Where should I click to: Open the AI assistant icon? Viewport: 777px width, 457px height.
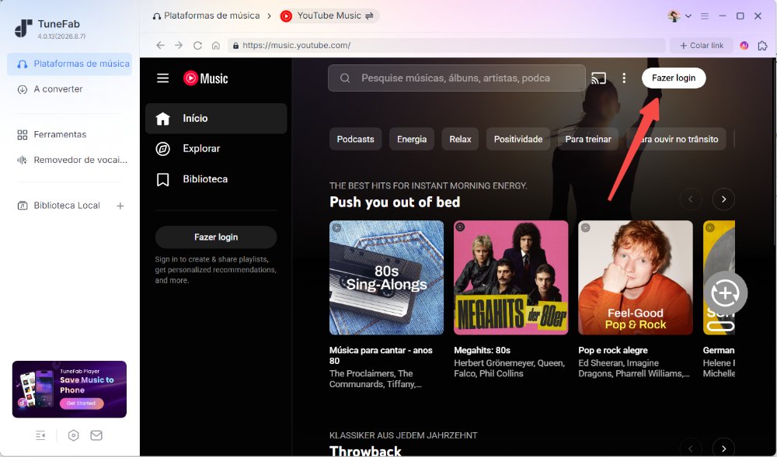744,46
